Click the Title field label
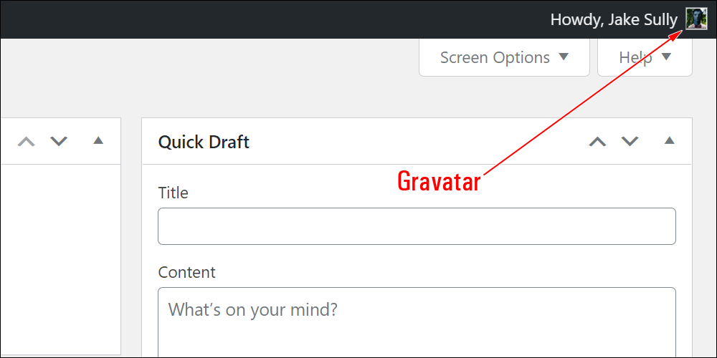This screenshot has height=358, width=717. click(x=173, y=193)
